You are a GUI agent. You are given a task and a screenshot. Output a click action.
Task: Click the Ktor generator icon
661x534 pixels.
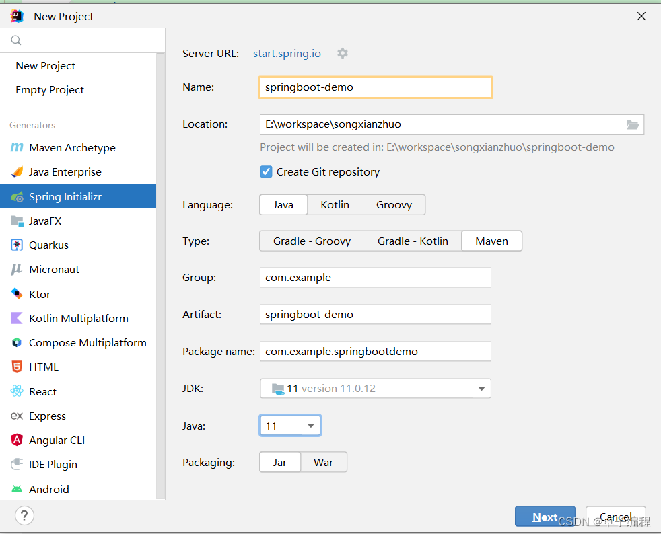point(17,293)
